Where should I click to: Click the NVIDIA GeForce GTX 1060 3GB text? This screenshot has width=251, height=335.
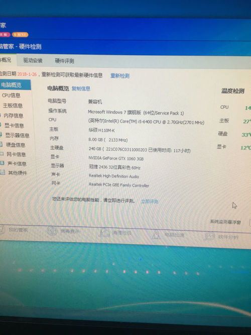pyautogui.click(x=116, y=158)
